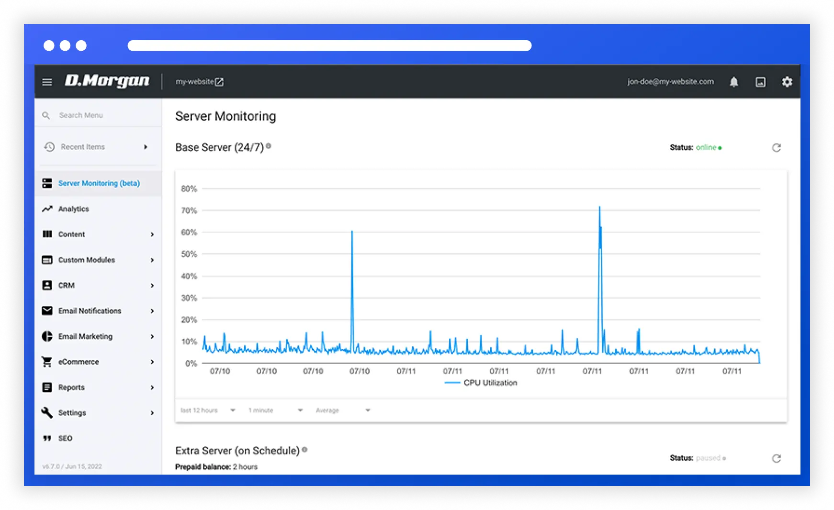Expand the Recent Items arrow
This screenshot has height=510, width=834.
point(146,147)
